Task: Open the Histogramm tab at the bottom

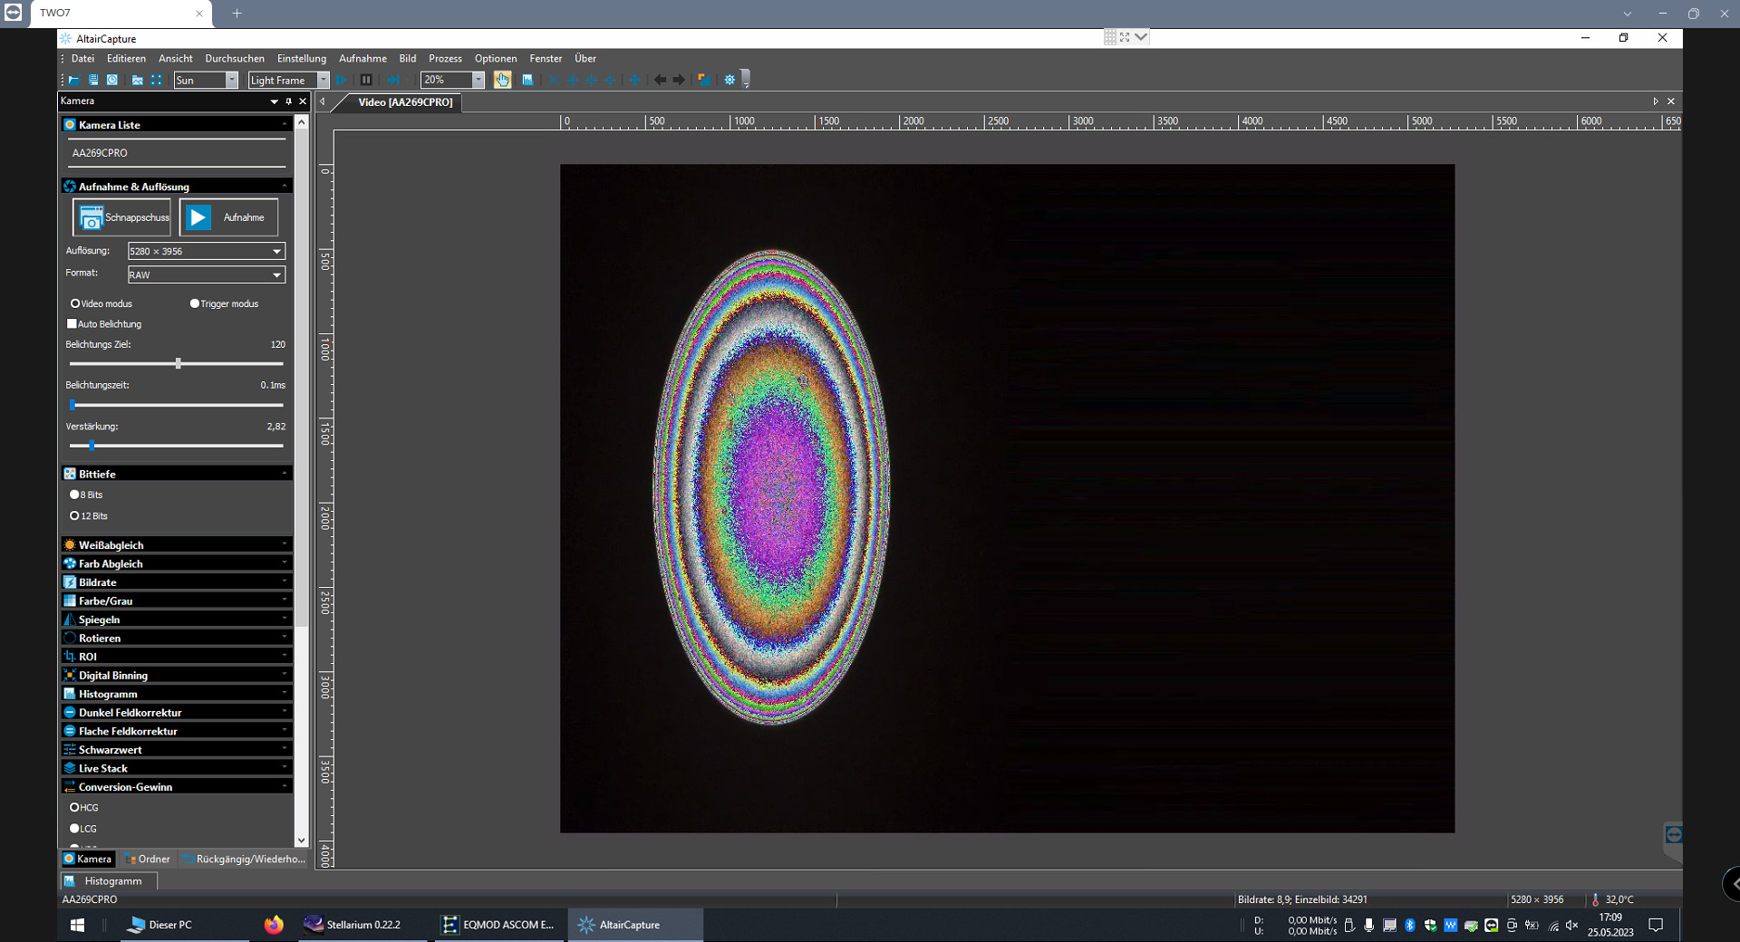Action: coord(108,880)
